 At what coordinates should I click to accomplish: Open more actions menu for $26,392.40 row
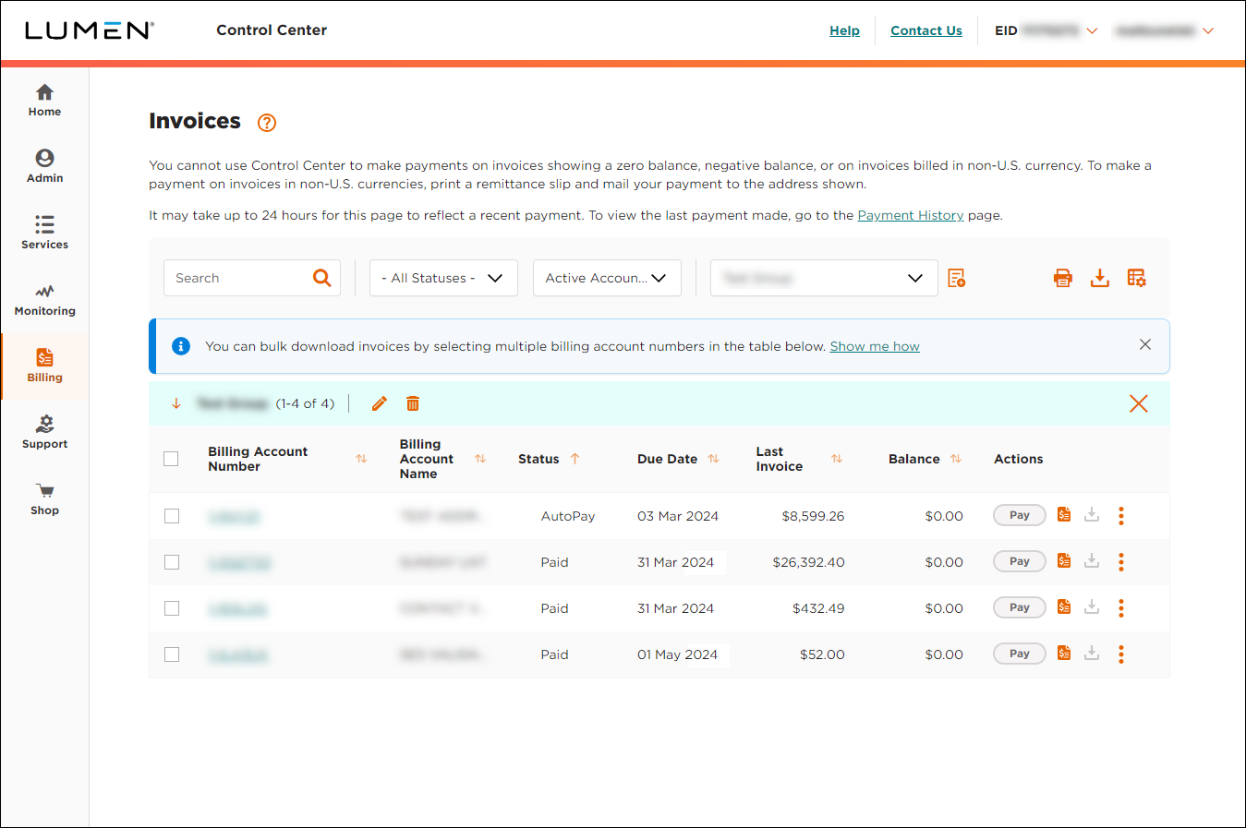(x=1121, y=562)
